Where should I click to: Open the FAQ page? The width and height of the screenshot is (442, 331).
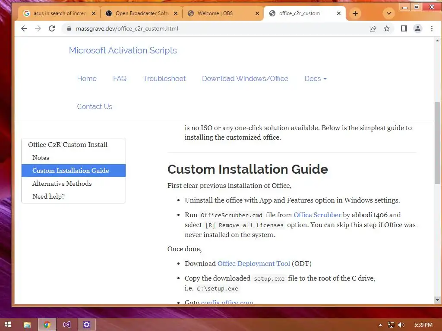(120, 78)
